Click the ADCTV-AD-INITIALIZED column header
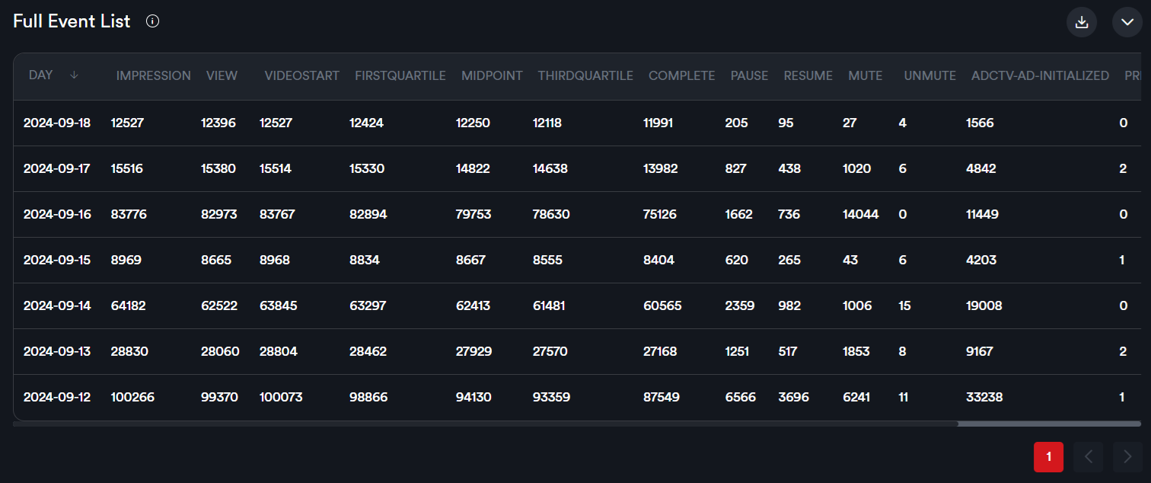The width and height of the screenshot is (1151, 483). (1040, 75)
